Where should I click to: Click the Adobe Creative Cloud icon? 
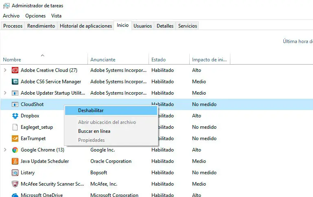15,70
